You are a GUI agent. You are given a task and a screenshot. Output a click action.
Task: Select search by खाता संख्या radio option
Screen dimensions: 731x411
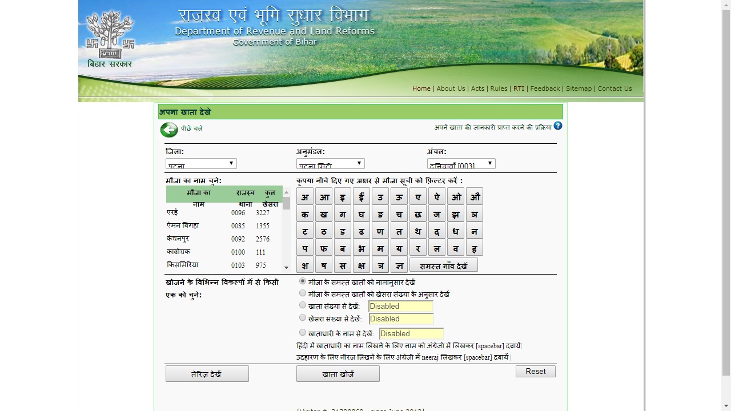click(x=303, y=305)
